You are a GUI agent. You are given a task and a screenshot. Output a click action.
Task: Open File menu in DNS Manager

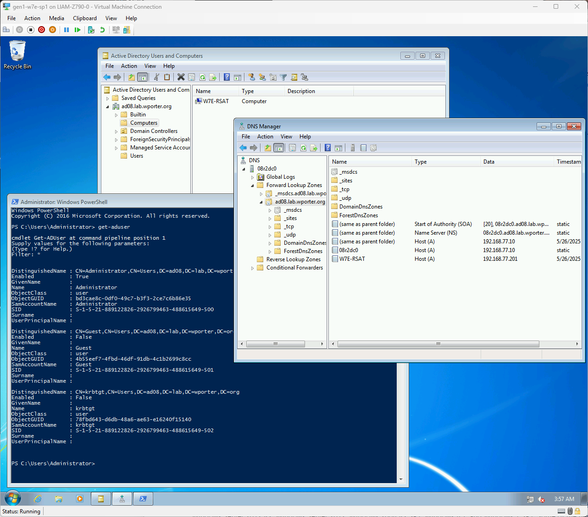click(246, 137)
